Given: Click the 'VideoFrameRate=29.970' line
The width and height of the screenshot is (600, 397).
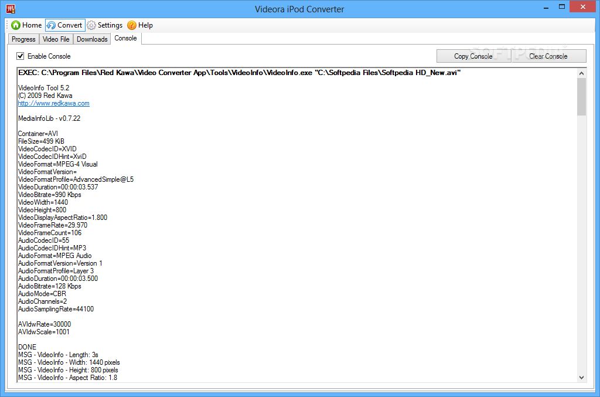Looking at the screenshot, I should pos(52,225).
